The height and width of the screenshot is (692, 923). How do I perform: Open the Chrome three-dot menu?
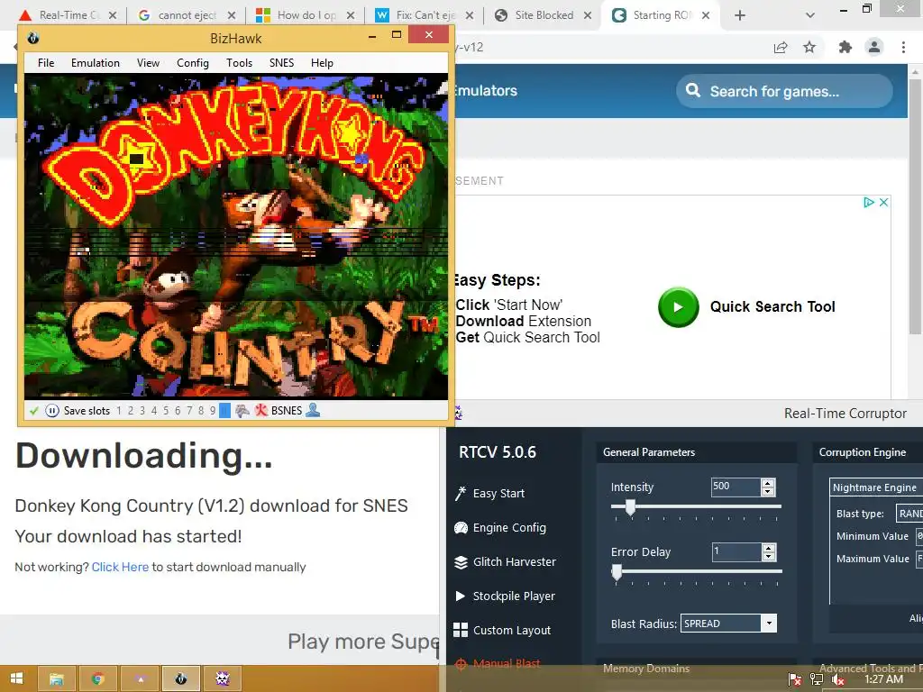903,47
